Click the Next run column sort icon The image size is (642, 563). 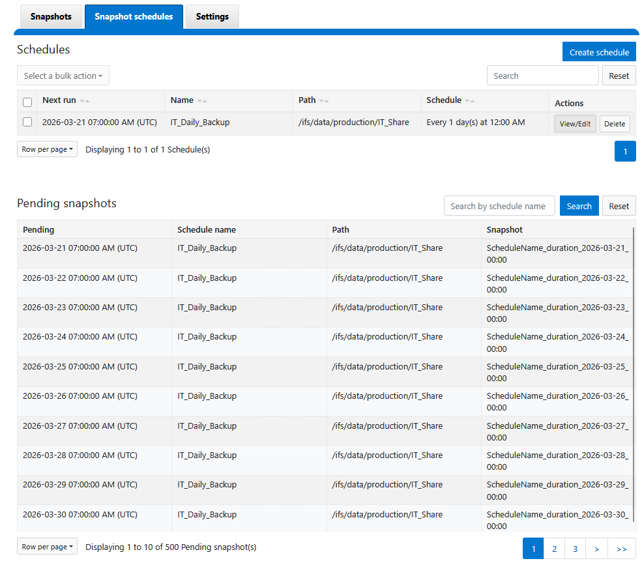(85, 101)
